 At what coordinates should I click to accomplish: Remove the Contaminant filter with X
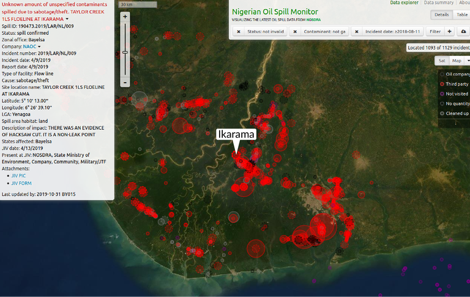click(x=295, y=31)
